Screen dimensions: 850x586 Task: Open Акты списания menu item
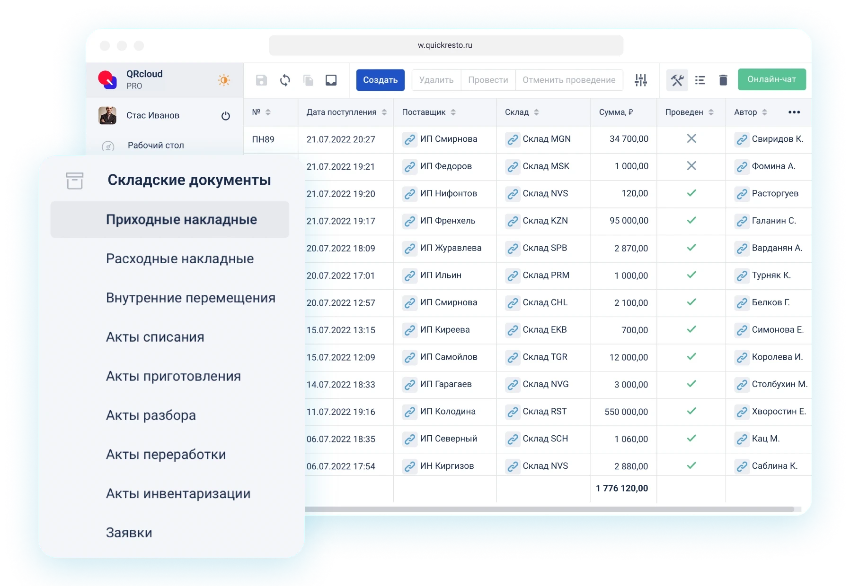155,337
